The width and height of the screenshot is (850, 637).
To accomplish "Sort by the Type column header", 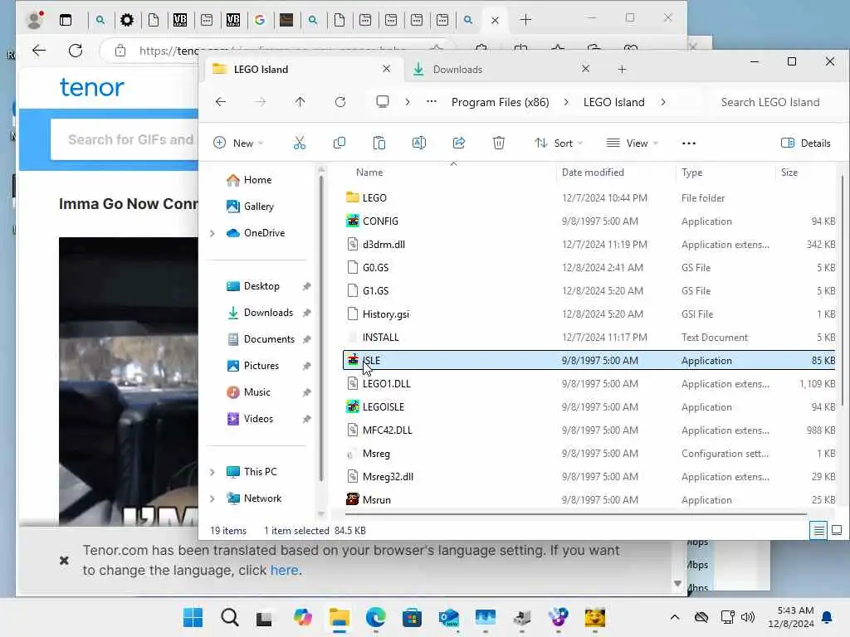I will pos(691,173).
